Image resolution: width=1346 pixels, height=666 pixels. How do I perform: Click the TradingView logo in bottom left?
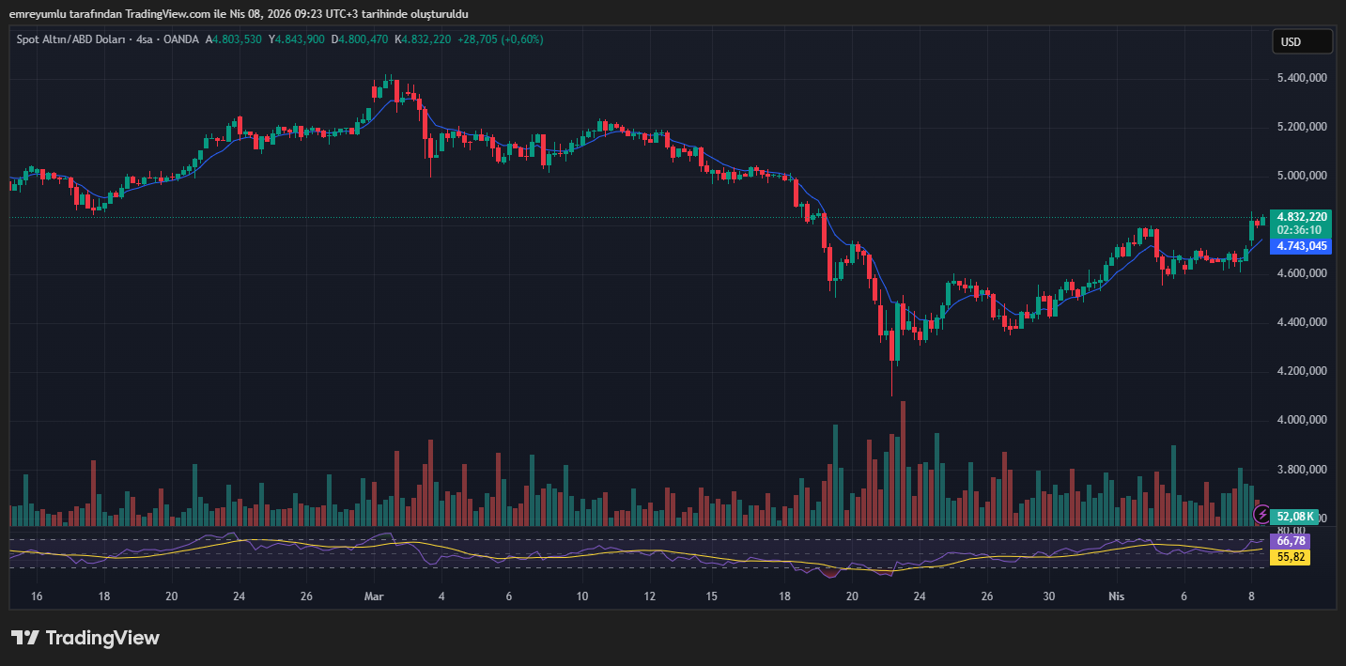pyautogui.click(x=85, y=638)
